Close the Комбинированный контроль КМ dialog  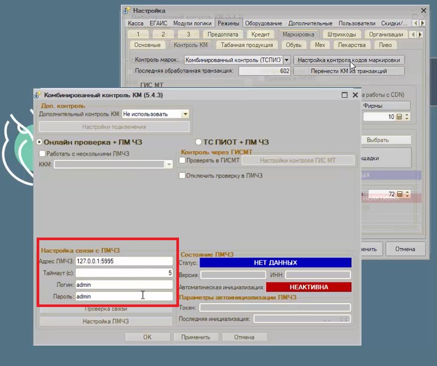[x=355, y=95]
